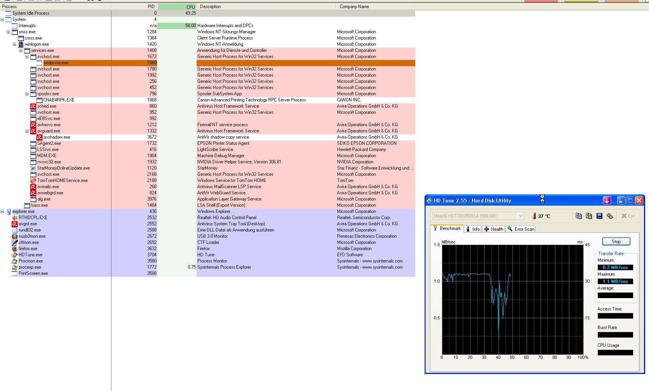Click the Avira icon beside avshadow.exe

39,137
